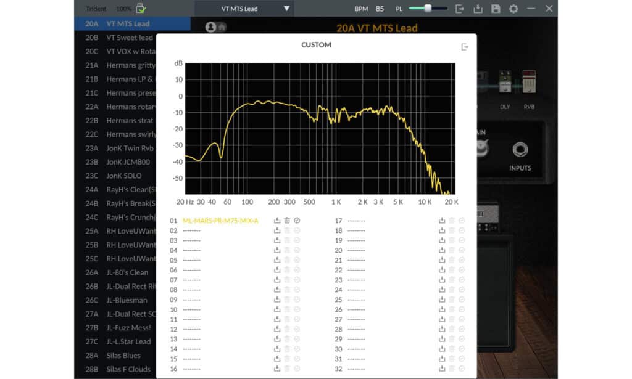
Task: Select preset 24C RayH's Crunch
Action: pos(120,218)
